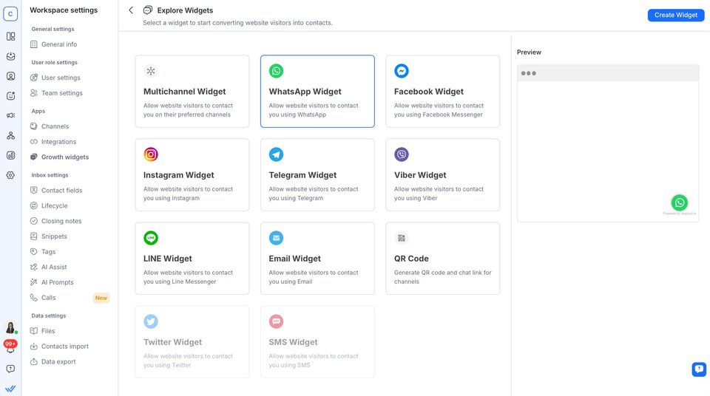
Task: Select the Facebook Widget card
Action: click(443, 92)
